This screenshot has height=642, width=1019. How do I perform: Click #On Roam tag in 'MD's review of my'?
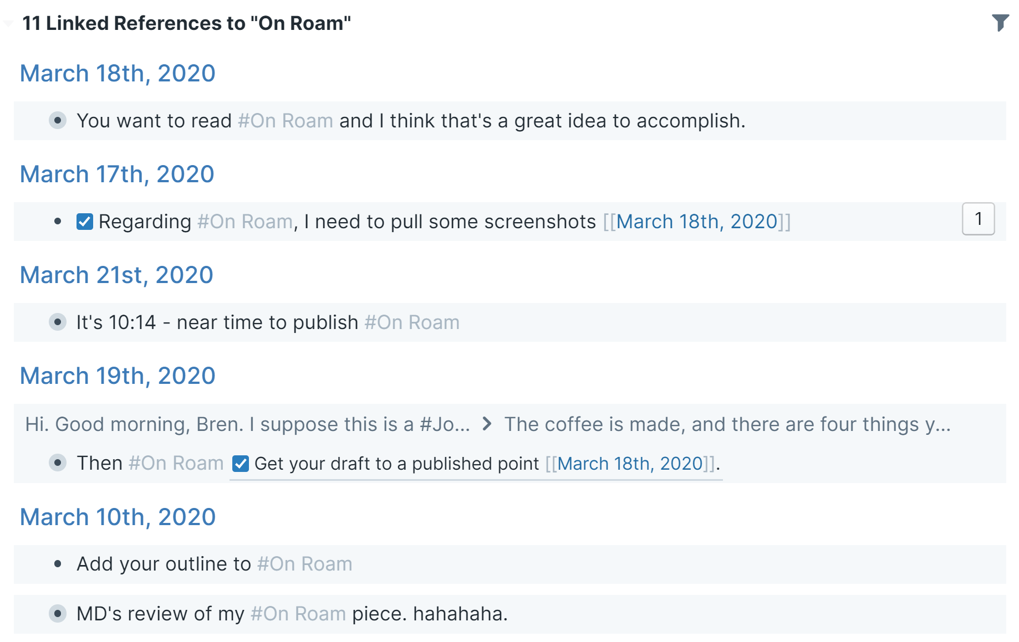coord(298,614)
